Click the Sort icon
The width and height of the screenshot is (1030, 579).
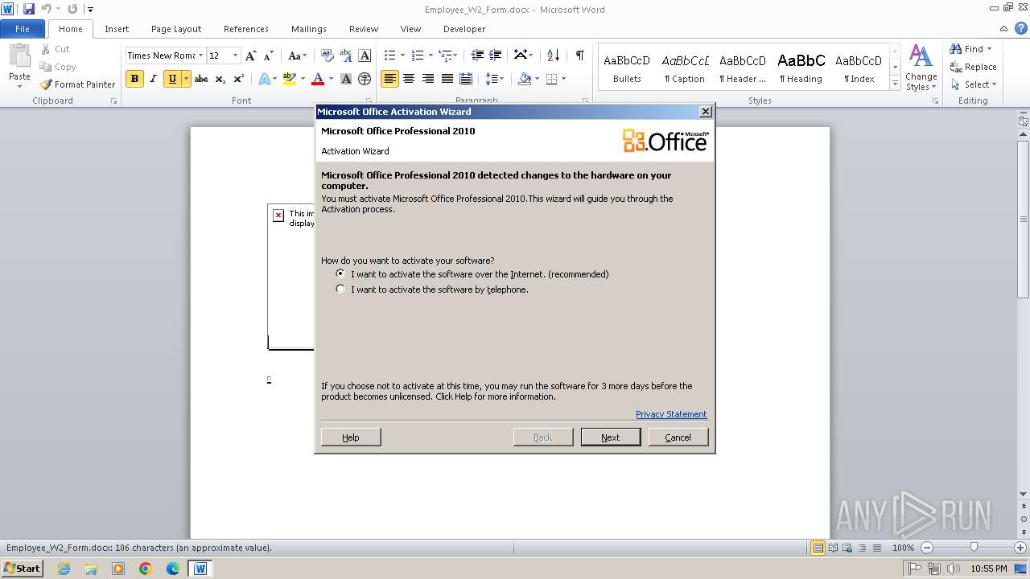(553, 55)
